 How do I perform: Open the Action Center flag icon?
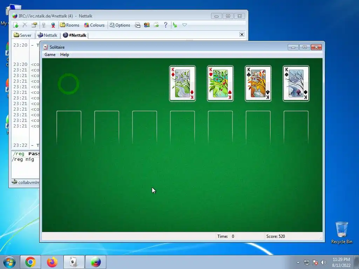pos(315,262)
